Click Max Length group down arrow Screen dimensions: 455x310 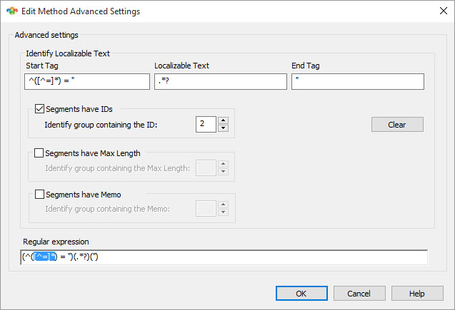coord(223,171)
